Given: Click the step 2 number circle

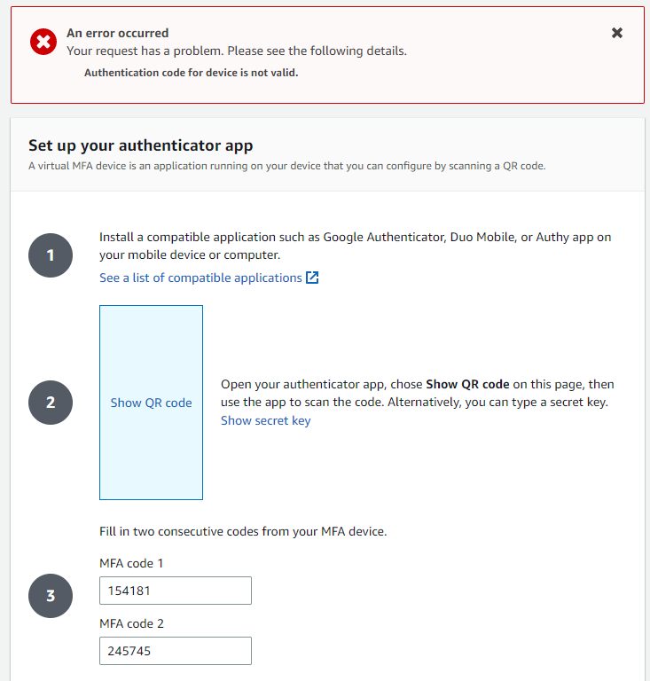Looking at the screenshot, I should 51,403.
